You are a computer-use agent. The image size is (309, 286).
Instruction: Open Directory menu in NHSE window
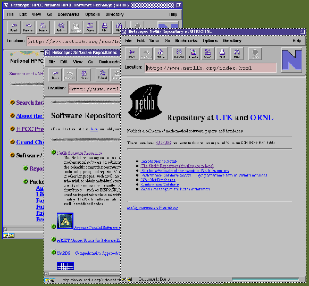tap(114, 14)
